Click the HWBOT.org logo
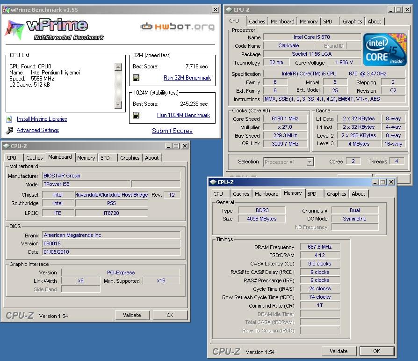This screenshot has width=418, height=361. (178, 26)
